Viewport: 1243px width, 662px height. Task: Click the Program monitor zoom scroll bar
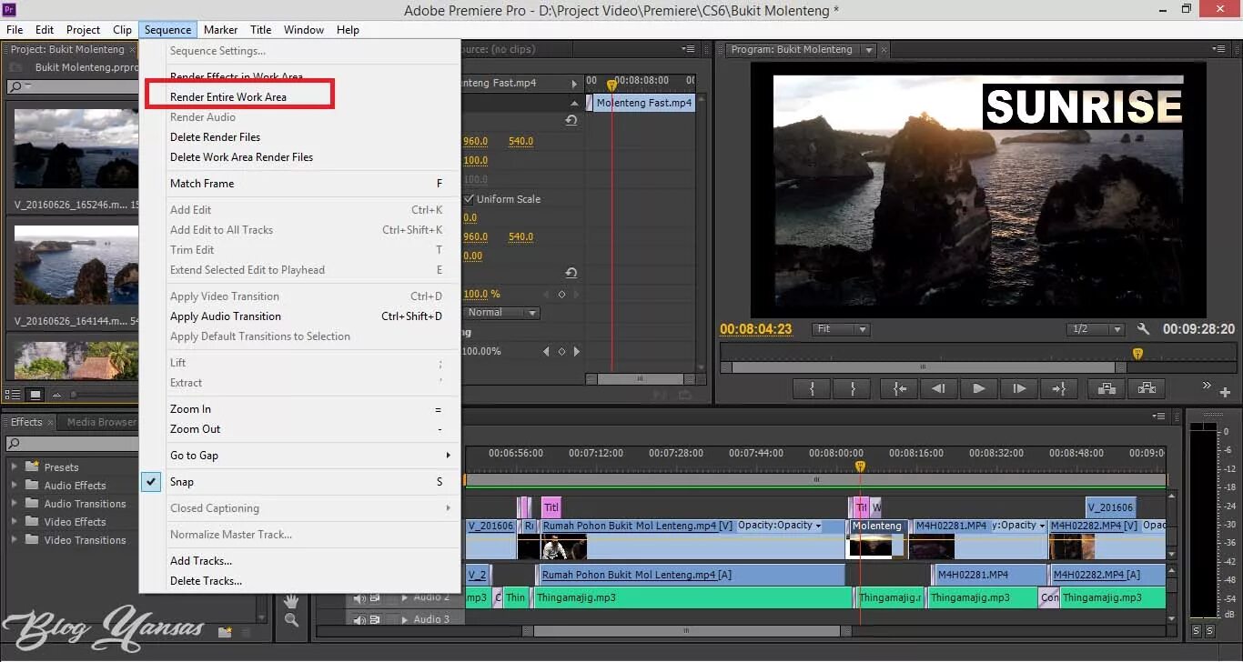pyautogui.click(x=924, y=367)
